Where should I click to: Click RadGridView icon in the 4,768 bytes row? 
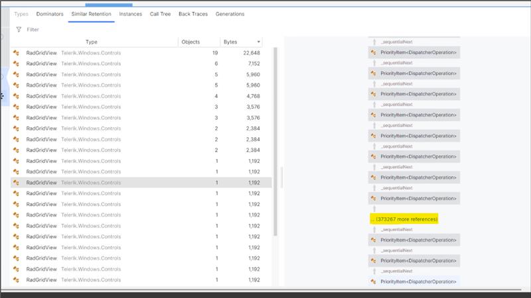(17, 96)
